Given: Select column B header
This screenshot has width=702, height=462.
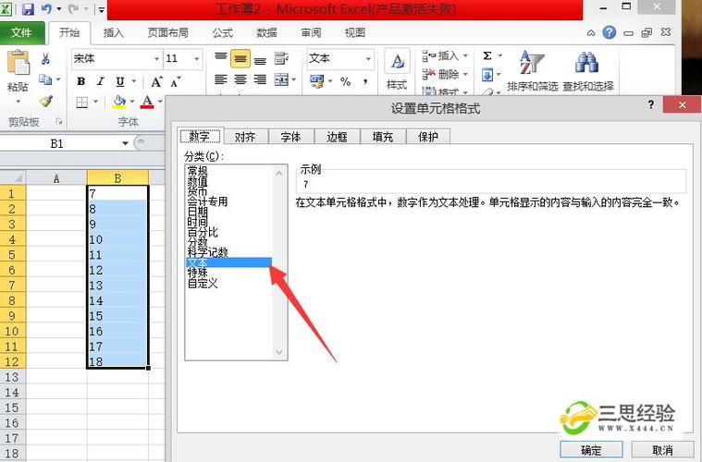Looking at the screenshot, I should click(117, 178).
